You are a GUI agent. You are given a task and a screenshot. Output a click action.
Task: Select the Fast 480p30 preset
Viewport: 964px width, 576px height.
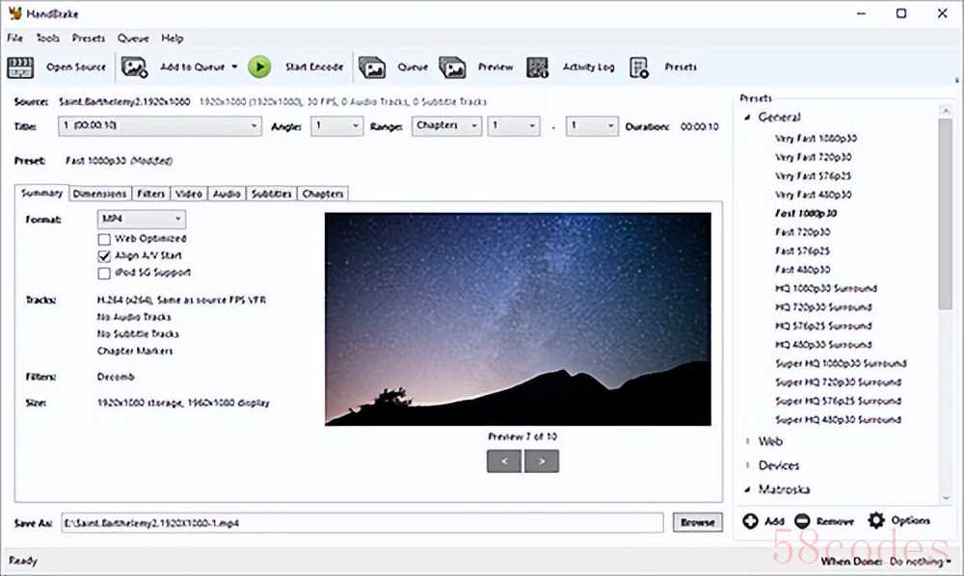click(x=802, y=270)
